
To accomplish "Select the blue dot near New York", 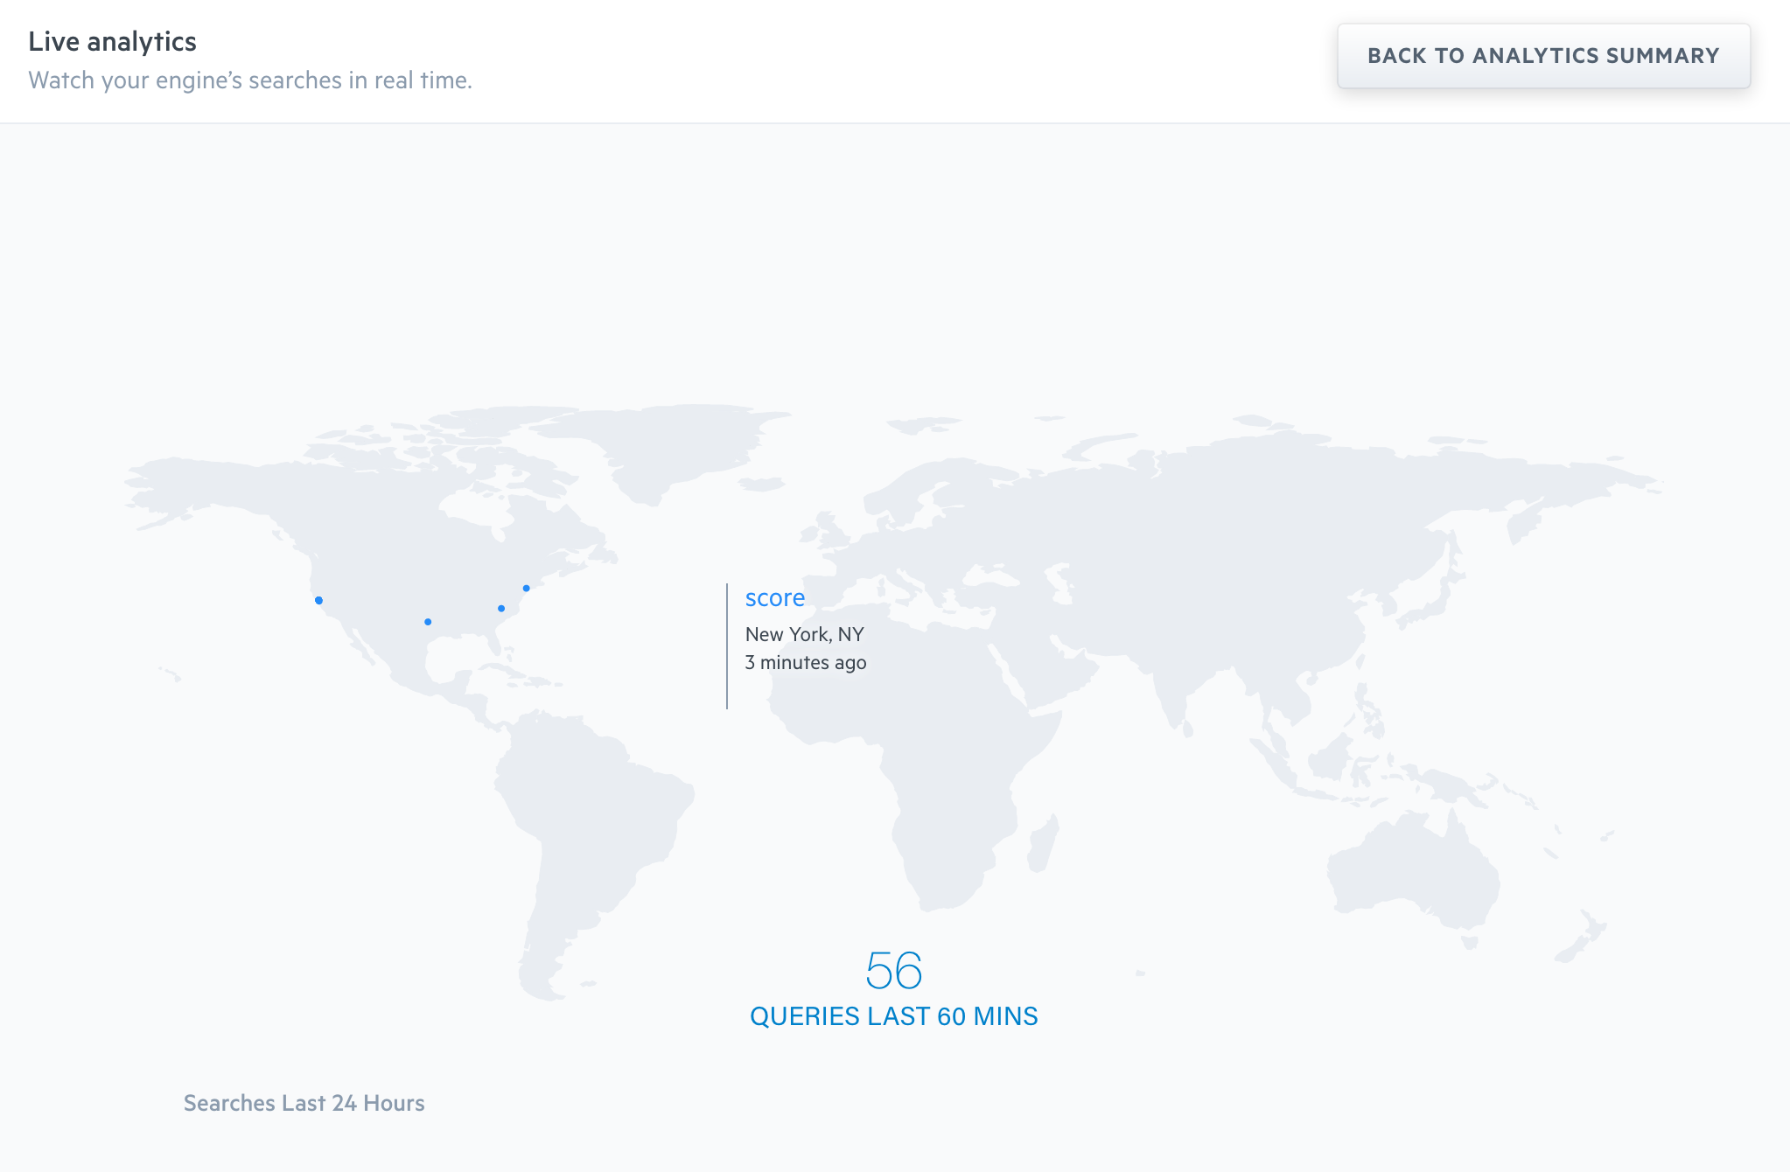I will click(526, 589).
